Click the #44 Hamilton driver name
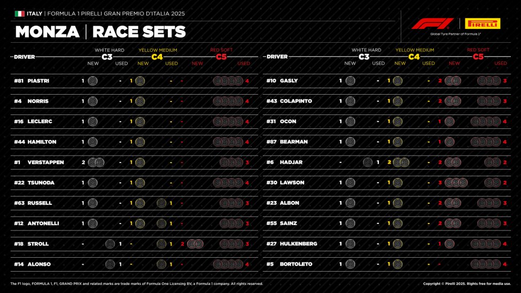 [42, 142]
